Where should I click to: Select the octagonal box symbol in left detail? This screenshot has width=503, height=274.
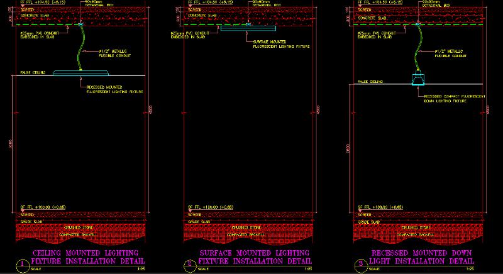(82, 24)
